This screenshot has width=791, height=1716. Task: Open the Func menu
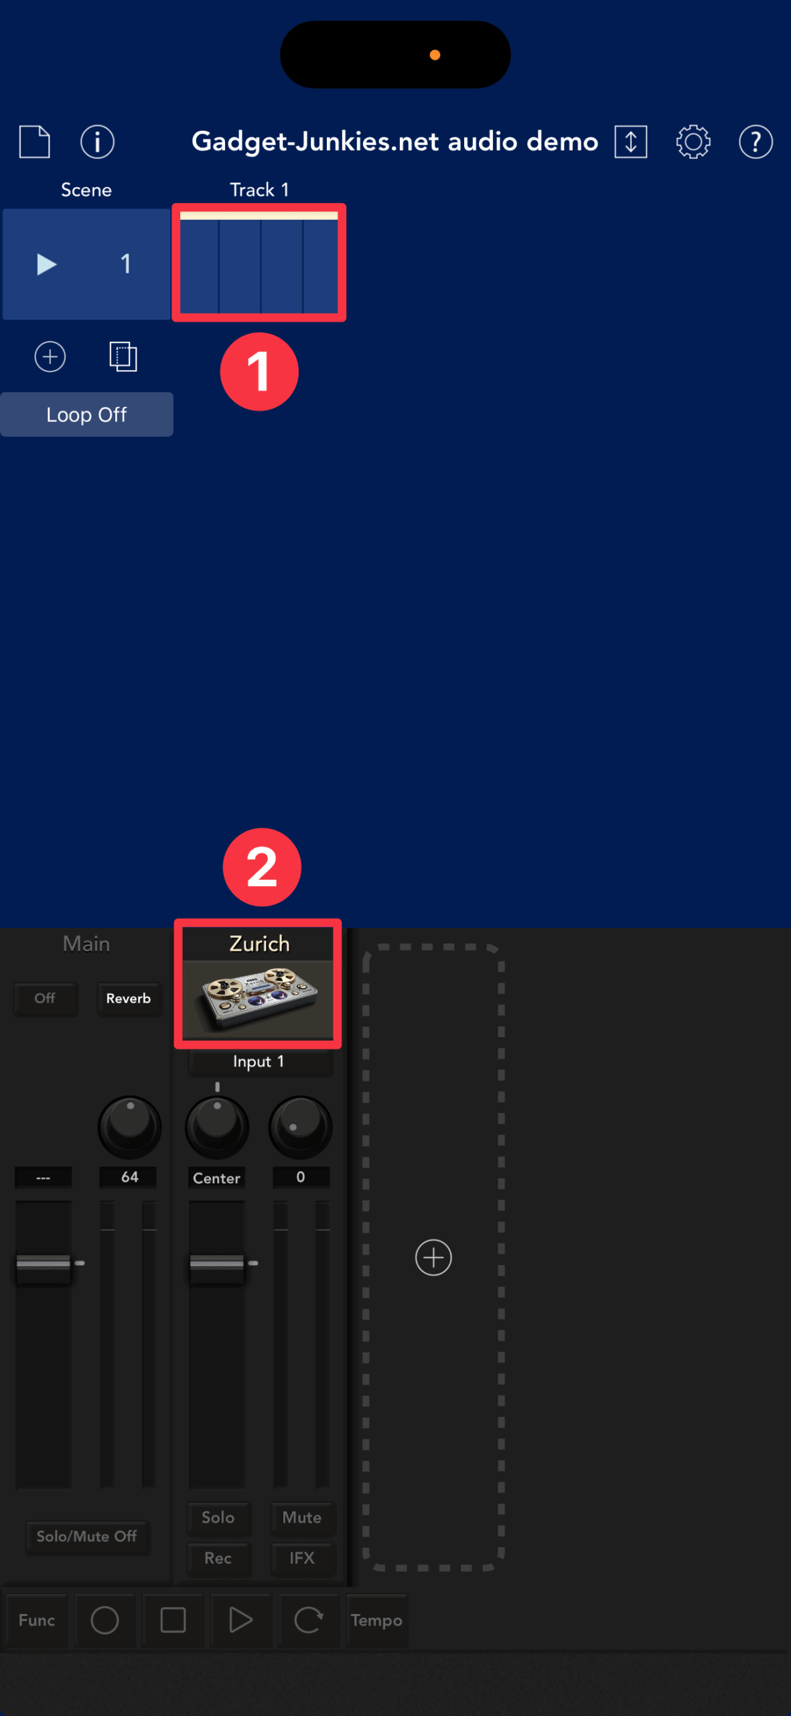pyautogui.click(x=37, y=1620)
